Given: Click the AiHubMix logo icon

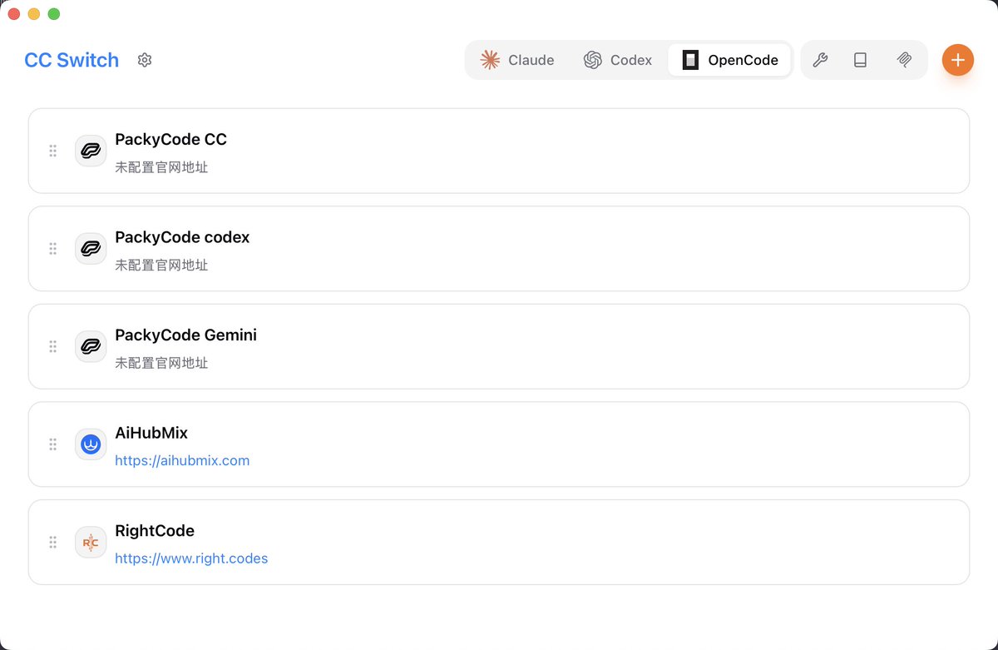Looking at the screenshot, I should click(x=91, y=444).
